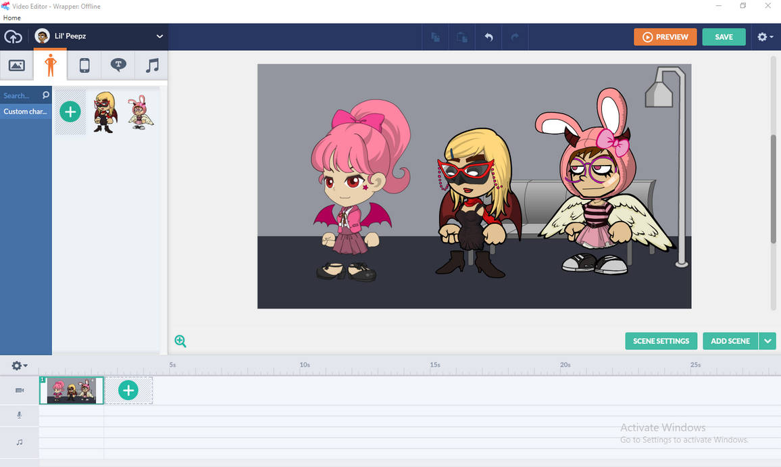This screenshot has width=781, height=467.
Task: Click the 20s mark on timeline ruler
Action: coord(565,365)
